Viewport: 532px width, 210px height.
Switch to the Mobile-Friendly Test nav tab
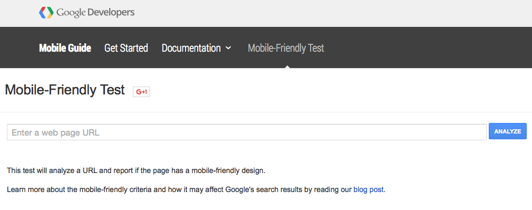(x=286, y=48)
